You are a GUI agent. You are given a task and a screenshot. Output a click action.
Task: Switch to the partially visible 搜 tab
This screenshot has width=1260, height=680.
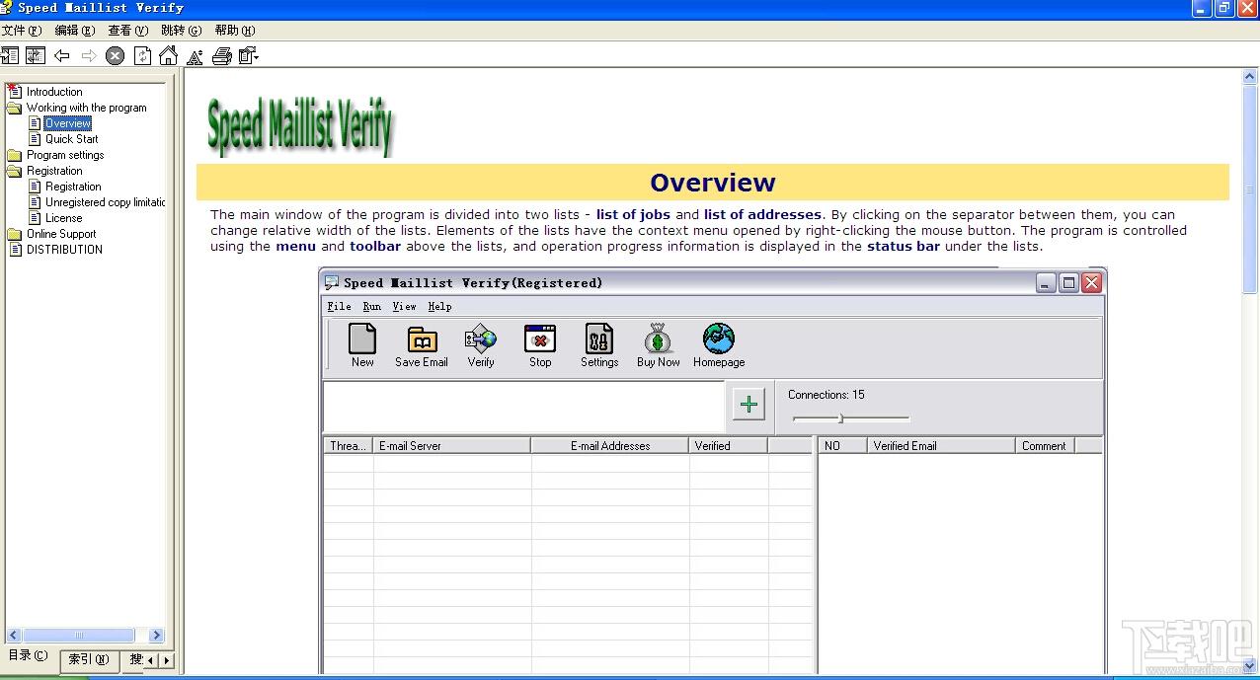tap(135, 659)
